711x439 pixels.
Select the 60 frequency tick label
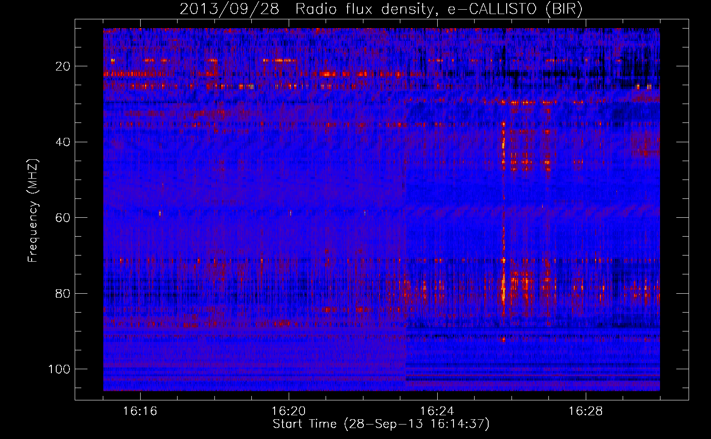(x=63, y=218)
